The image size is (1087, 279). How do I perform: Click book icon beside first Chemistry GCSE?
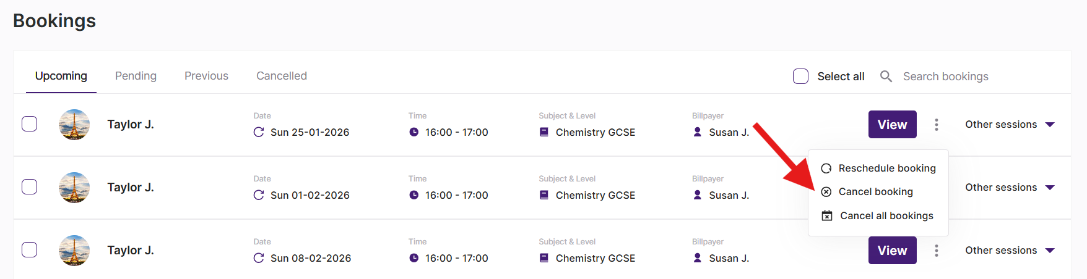point(544,132)
